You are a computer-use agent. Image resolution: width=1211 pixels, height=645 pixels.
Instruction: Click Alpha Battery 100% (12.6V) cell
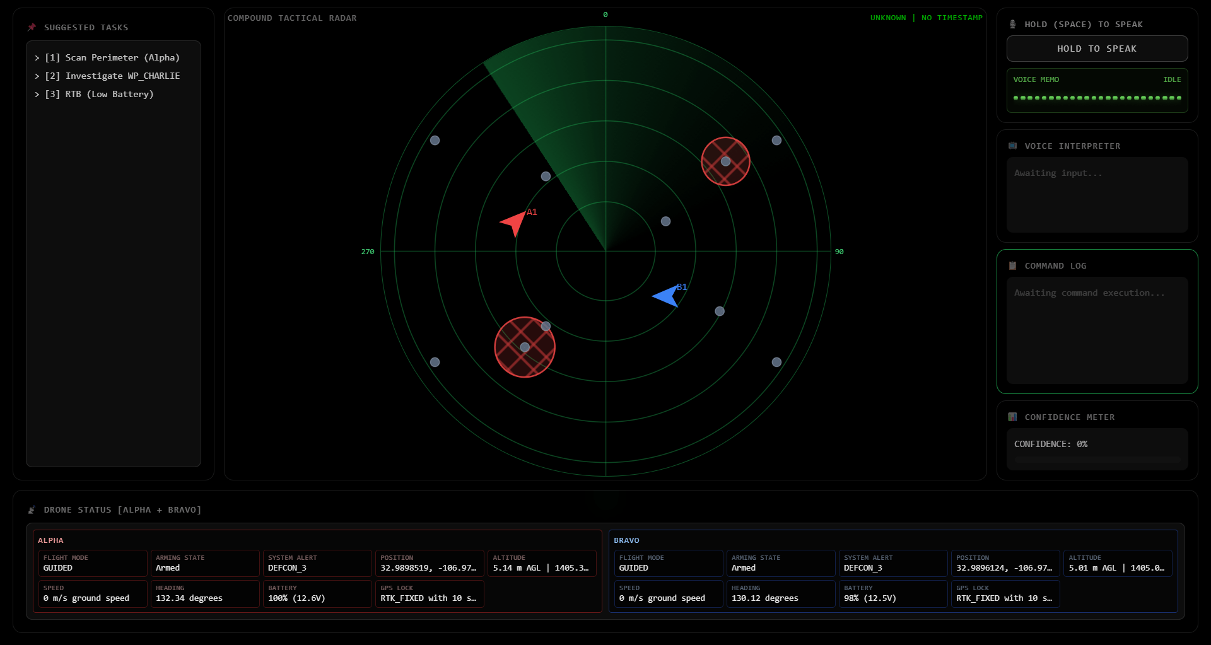317,593
